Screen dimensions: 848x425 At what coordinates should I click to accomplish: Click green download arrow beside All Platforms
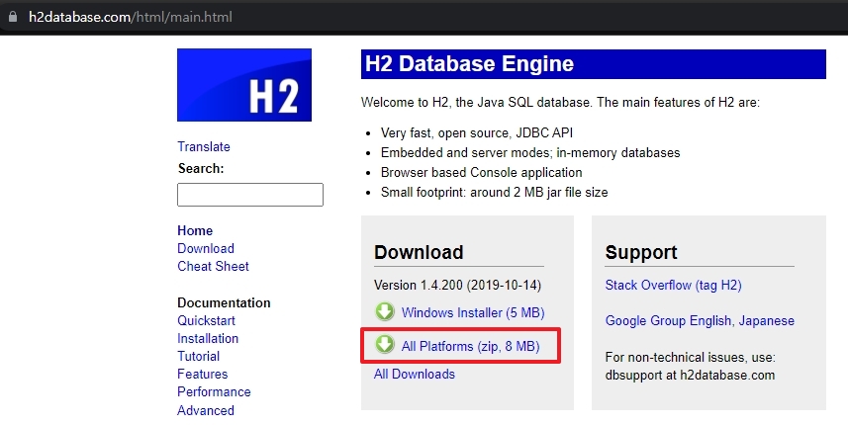[x=385, y=345]
